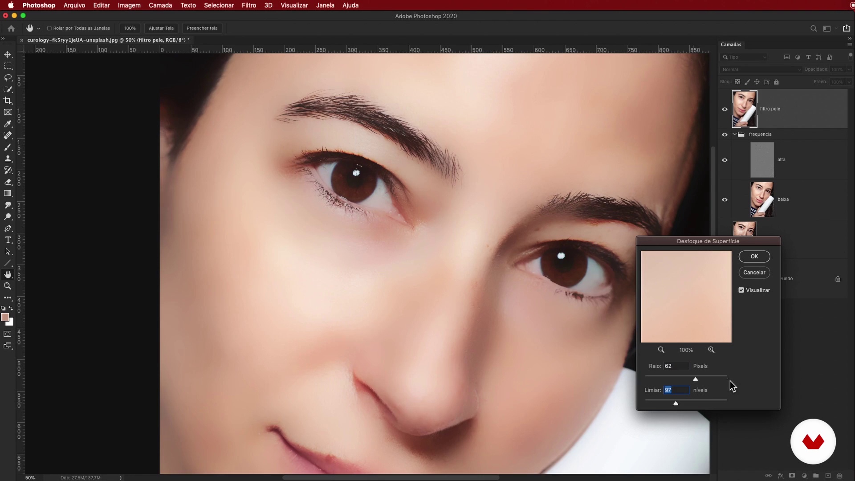Confirm blur with OK button

[x=754, y=256]
